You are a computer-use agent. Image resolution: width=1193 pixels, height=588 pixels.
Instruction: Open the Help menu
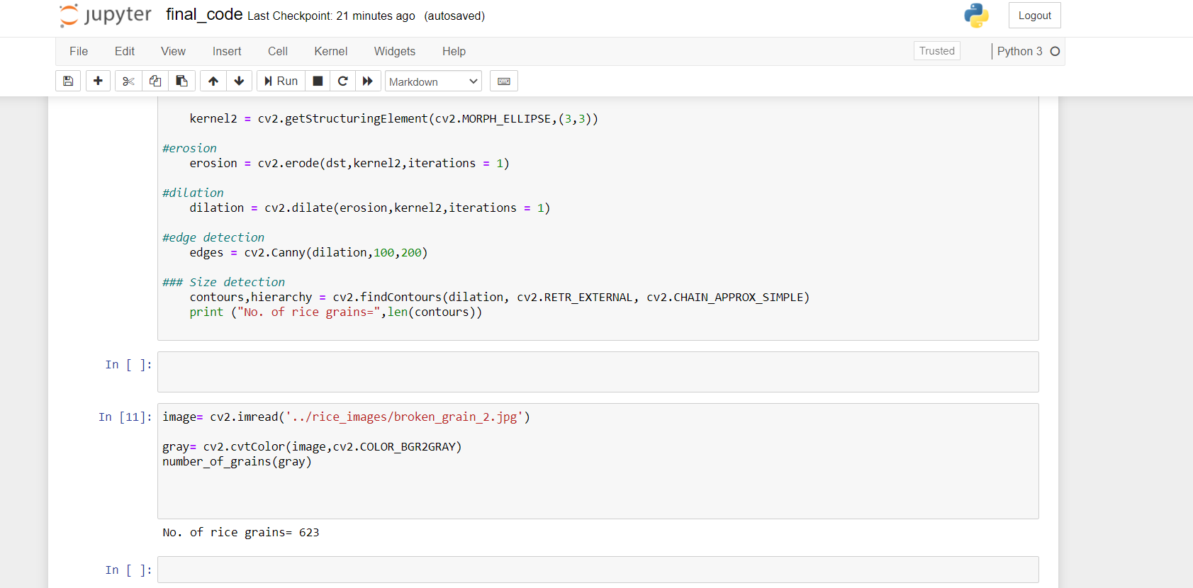[454, 51]
